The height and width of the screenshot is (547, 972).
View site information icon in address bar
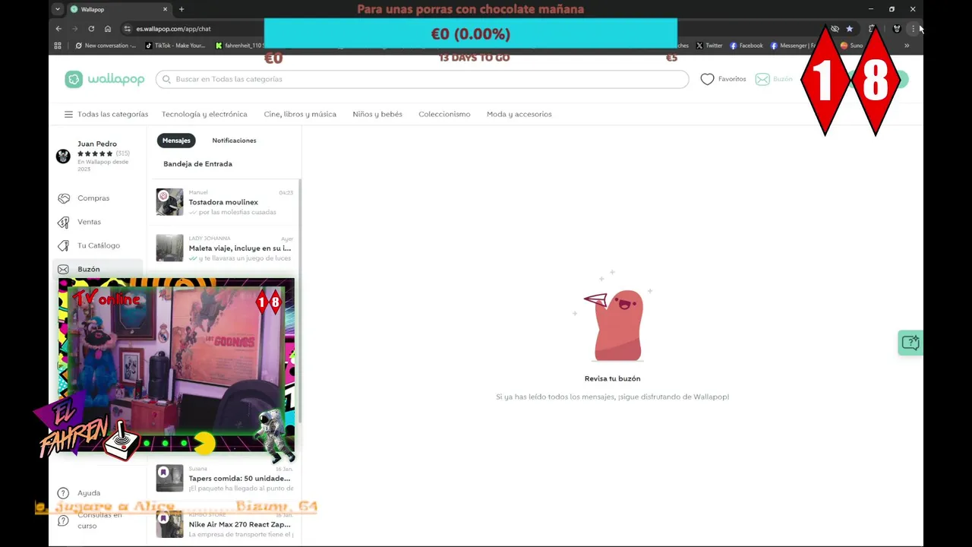127,29
